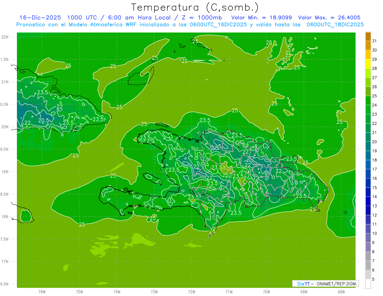This screenshot has height=296, width=383.
Task: Click the 17N latitude axis label
Action: pyautogui.click(x=4, y=262)
